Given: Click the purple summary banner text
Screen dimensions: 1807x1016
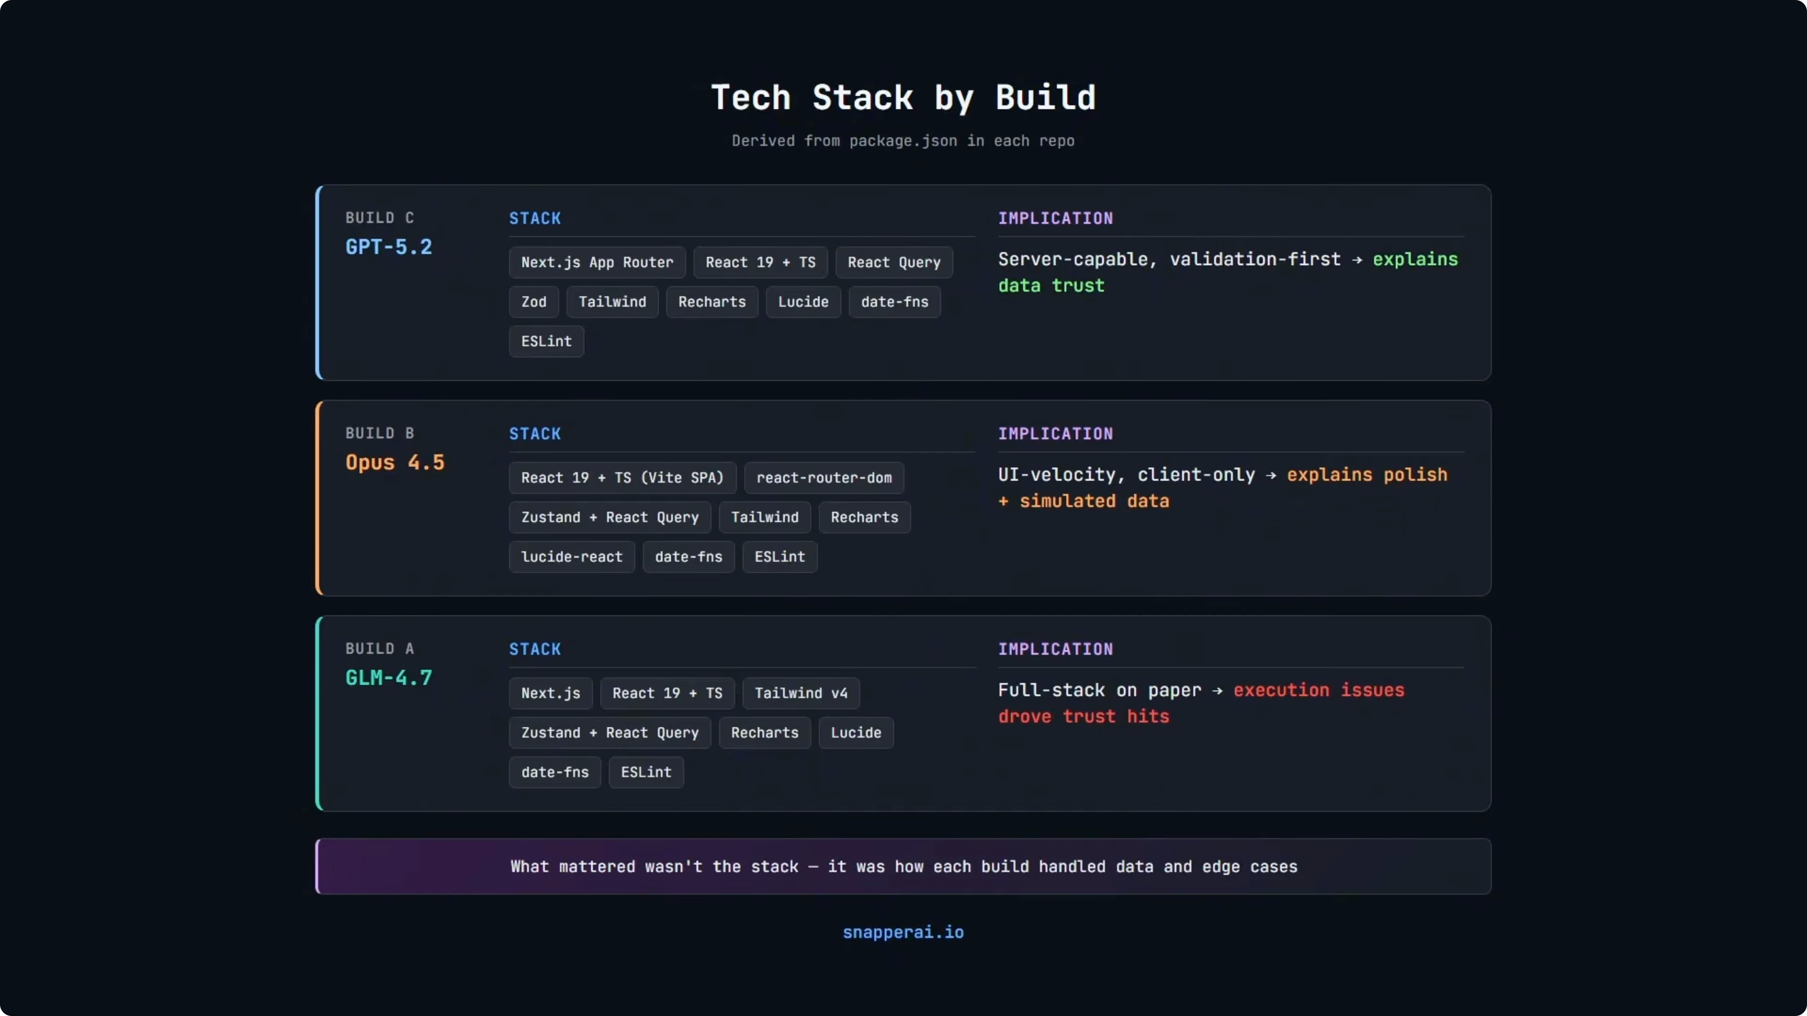Looking at the screenshot, I should coord(903,867).
